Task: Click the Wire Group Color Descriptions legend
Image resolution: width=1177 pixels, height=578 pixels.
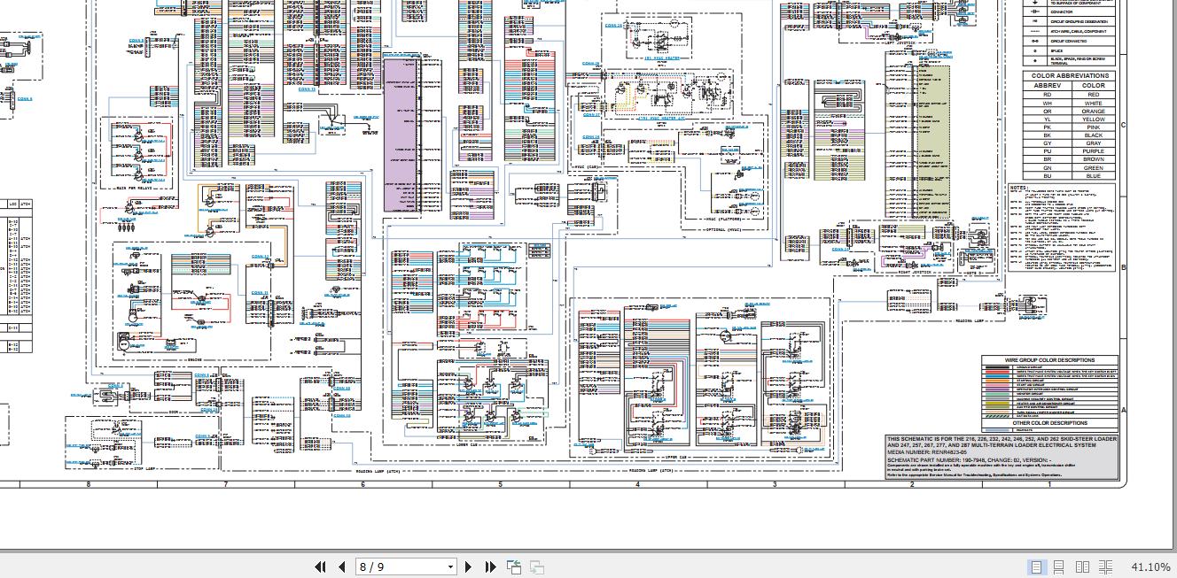Action: 1050,360
